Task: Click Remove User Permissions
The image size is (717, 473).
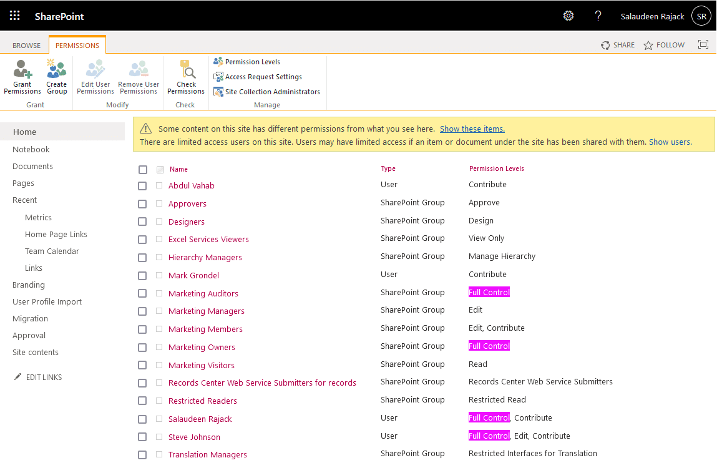Action: pyautogui.click(x=138, y=76)
